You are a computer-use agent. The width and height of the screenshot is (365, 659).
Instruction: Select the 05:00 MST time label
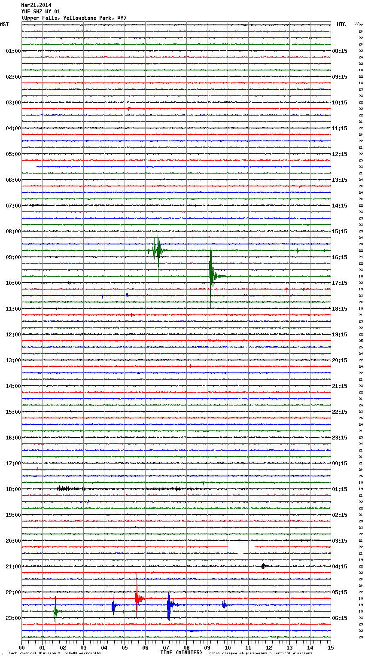click(13, 154)
